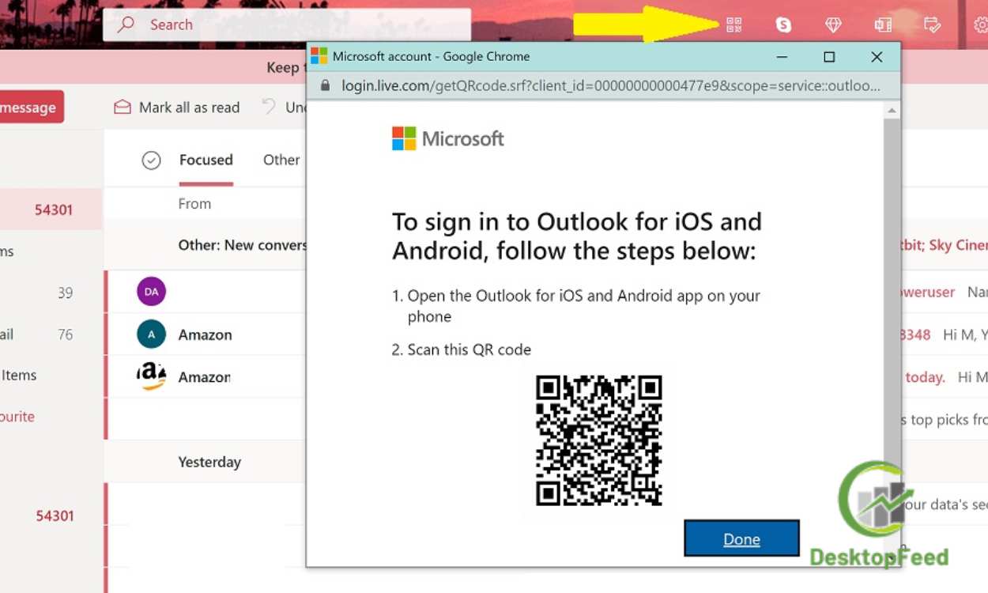Click the magnifier icon in the Search box

(126, 25)
